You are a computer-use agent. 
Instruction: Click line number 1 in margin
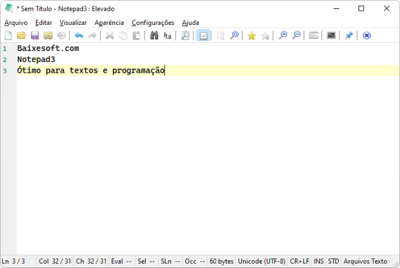(4, 48)
